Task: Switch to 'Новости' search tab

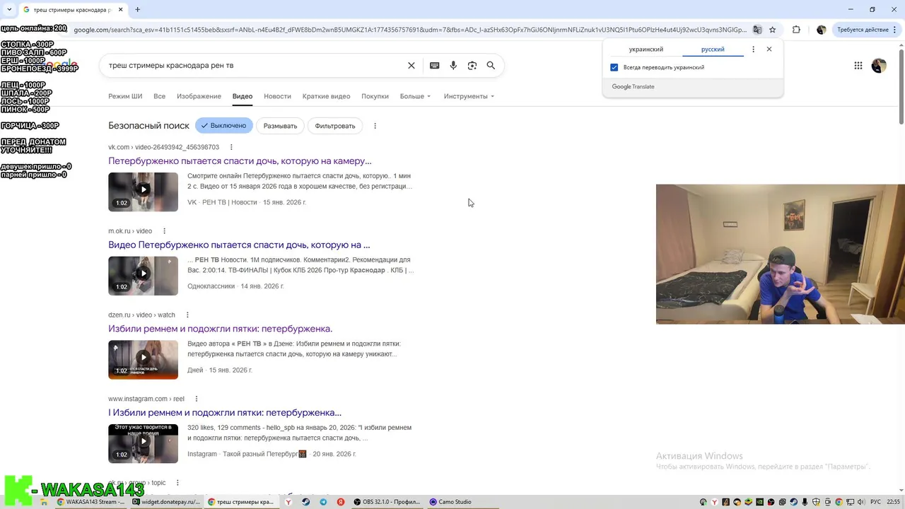Action: [x=277, y=96]
